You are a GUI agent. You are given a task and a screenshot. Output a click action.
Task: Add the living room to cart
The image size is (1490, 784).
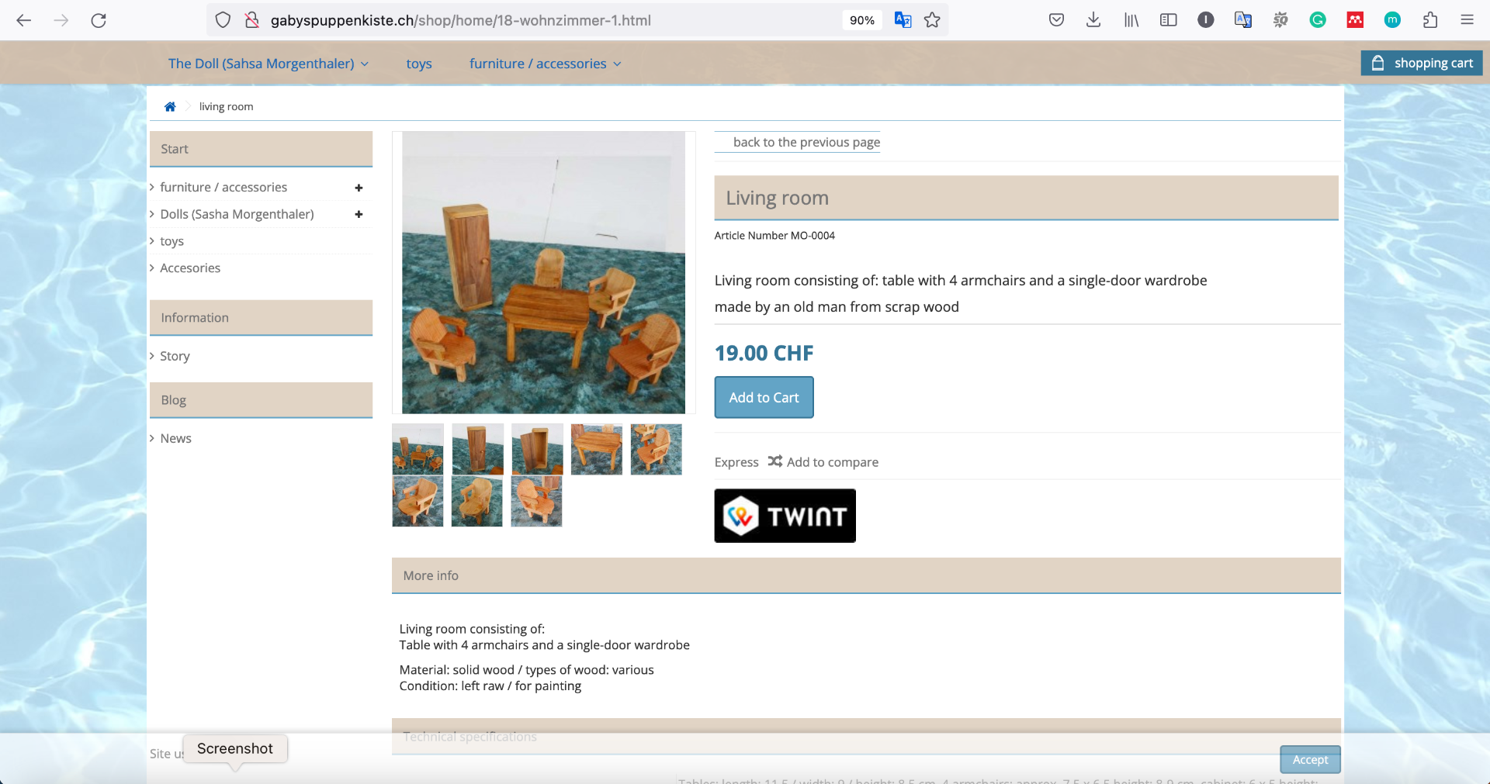(x=764, y=397)
